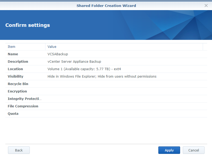Select the Description row label

tap(18, 62)
